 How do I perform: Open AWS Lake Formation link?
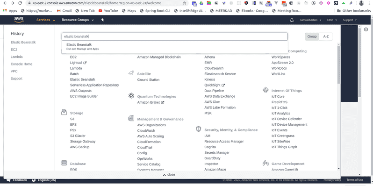(x=220, y=108)
